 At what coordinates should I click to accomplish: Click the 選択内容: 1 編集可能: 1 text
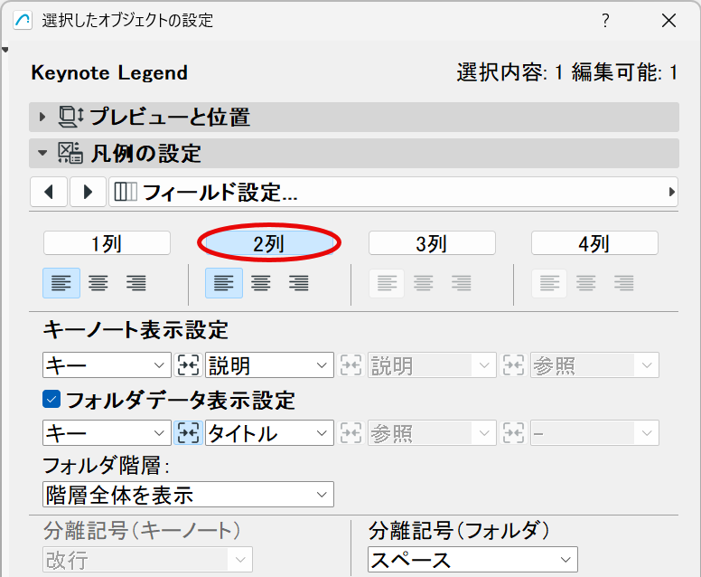coord(567,72)
